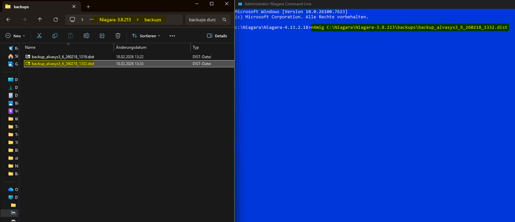Share the selected file via toolbar icon
Viewport: 515px width, 222px height.
click(x=102, y=36)
